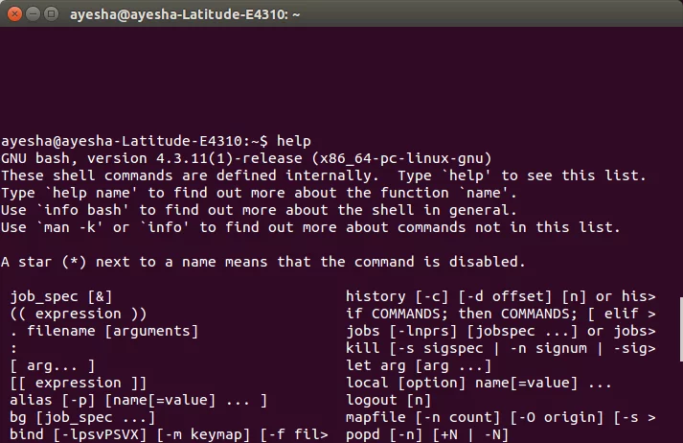
Task: Click the terminal scrollbar handle
Action: (681, 329)
